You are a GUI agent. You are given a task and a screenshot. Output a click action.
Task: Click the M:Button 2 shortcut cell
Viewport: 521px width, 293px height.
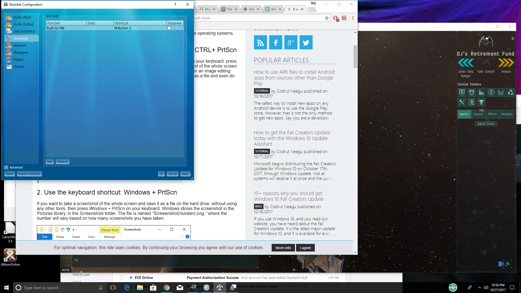tap(140, 28)
